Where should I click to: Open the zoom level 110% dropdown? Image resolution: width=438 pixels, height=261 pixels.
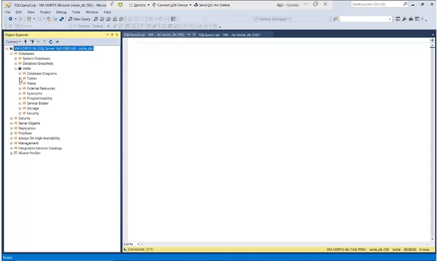click(138, 244)
